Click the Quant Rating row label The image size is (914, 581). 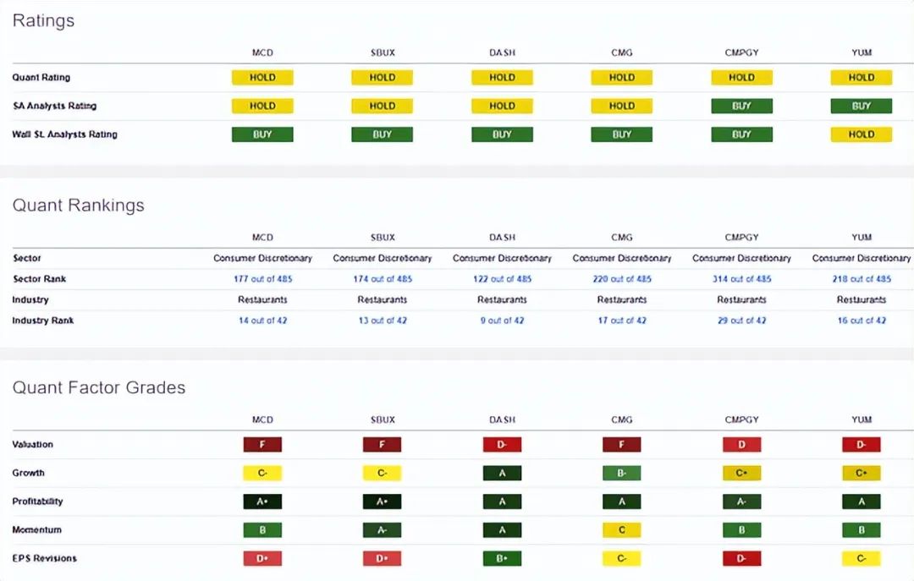[41, 78]
